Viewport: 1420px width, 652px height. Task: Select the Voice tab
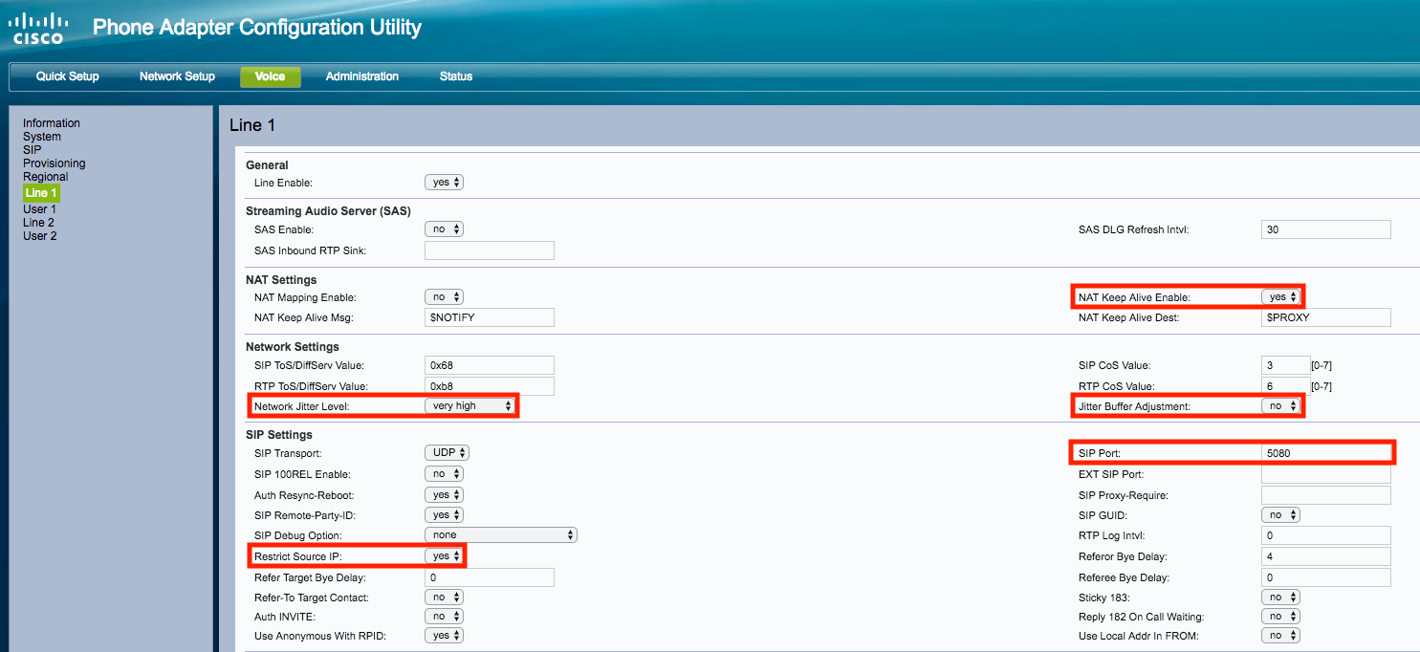point(271,76)
